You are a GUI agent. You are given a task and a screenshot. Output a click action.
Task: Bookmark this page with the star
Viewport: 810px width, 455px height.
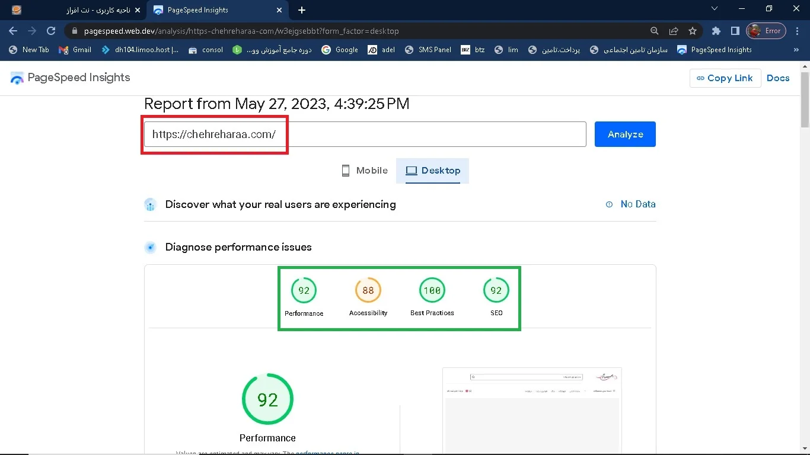pos(693,31)
